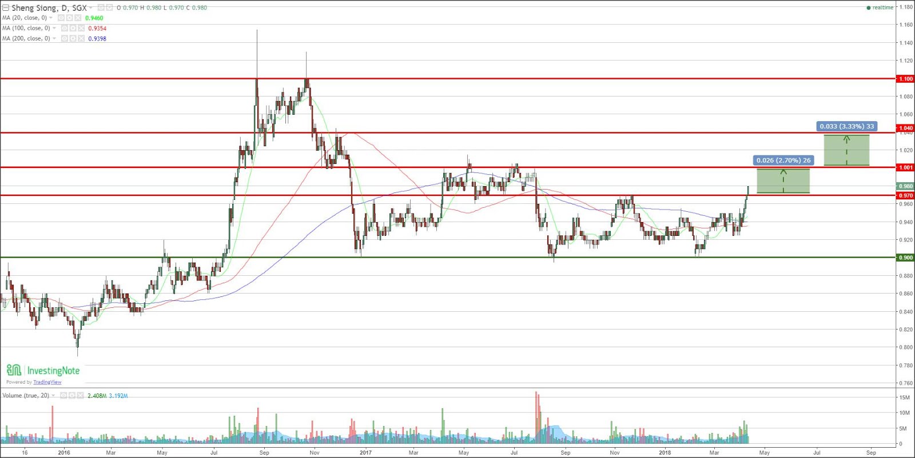915x458 pixels.
Task: Click the 1.180 label on price scale
Action: coord(906,7)
